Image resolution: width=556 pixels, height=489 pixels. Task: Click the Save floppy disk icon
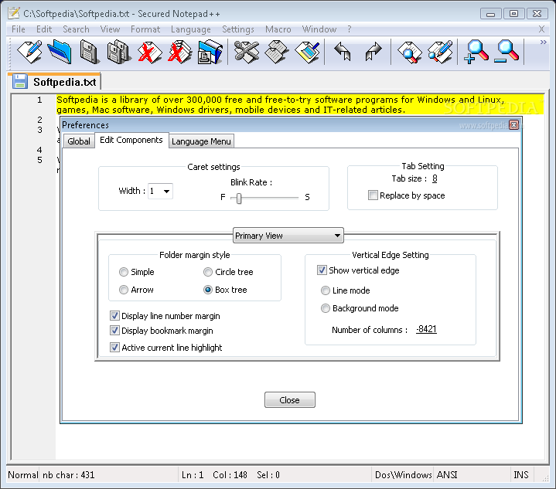click(89, 52)
